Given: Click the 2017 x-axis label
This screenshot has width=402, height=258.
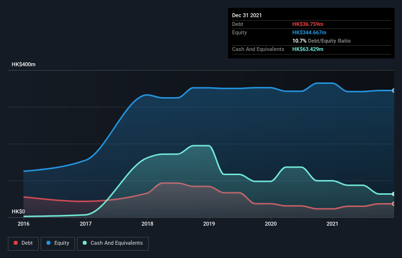Looking at the screenshot, I should pos(86,224).
